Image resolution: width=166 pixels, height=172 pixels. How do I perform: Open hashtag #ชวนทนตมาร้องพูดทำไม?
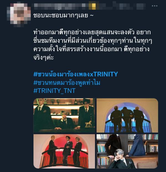pyautogui.click(x=67, y=82)
